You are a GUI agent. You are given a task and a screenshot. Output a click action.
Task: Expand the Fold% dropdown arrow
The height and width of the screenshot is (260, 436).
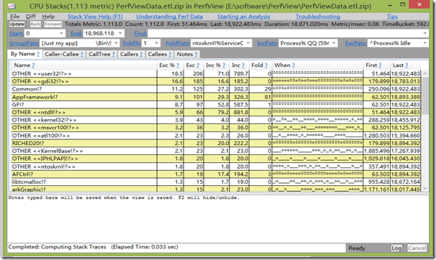click(157, 43)
